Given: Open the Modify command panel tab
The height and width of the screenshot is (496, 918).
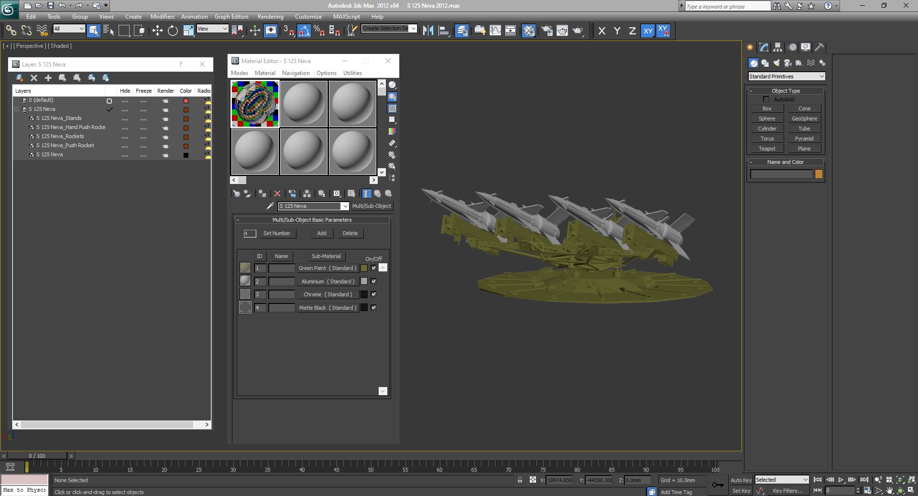Looking at the screenshot, I should click(x=764, y=47).
